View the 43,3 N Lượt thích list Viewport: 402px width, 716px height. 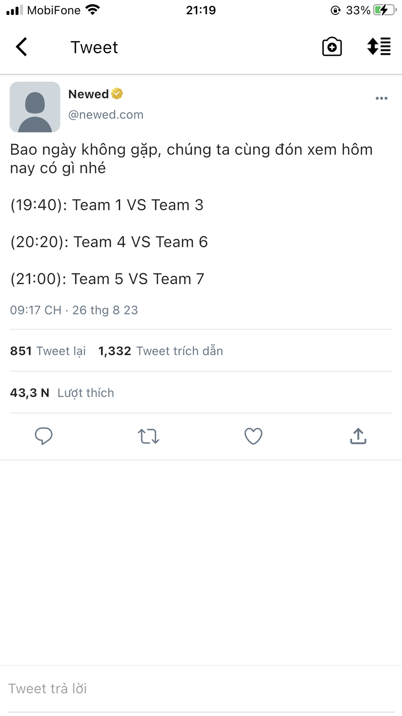coord(62,393)
